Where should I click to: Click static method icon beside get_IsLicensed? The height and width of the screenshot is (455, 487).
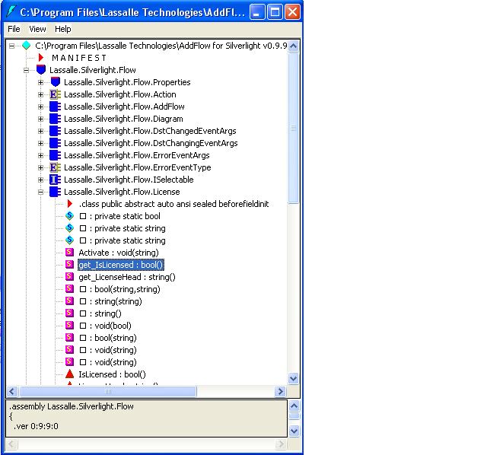[x=69, y=264]
